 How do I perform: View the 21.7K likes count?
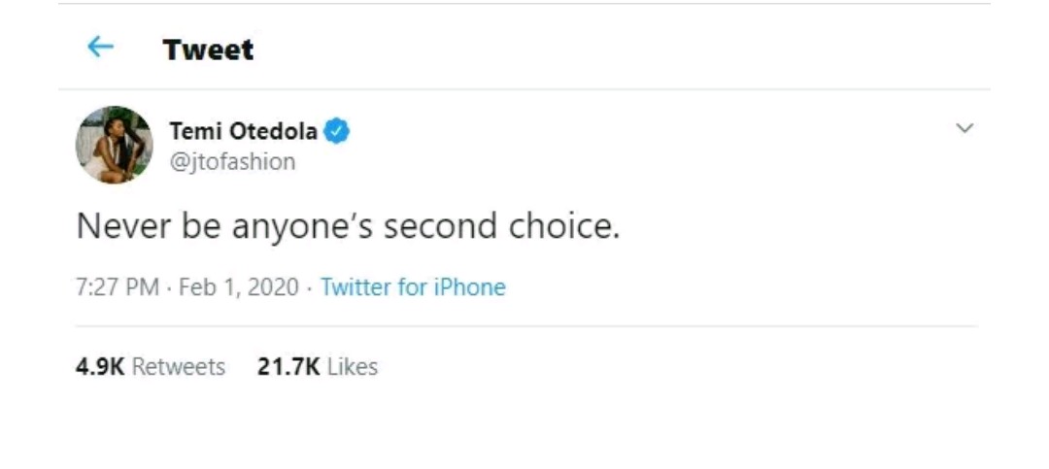288,367
